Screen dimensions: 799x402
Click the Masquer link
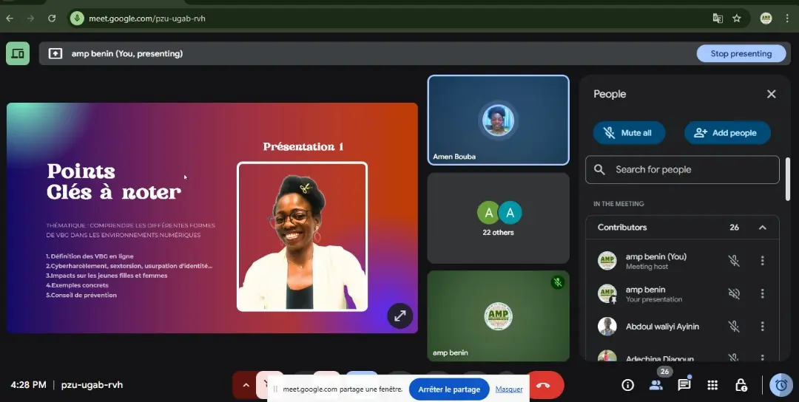click(x=509, y=389)
